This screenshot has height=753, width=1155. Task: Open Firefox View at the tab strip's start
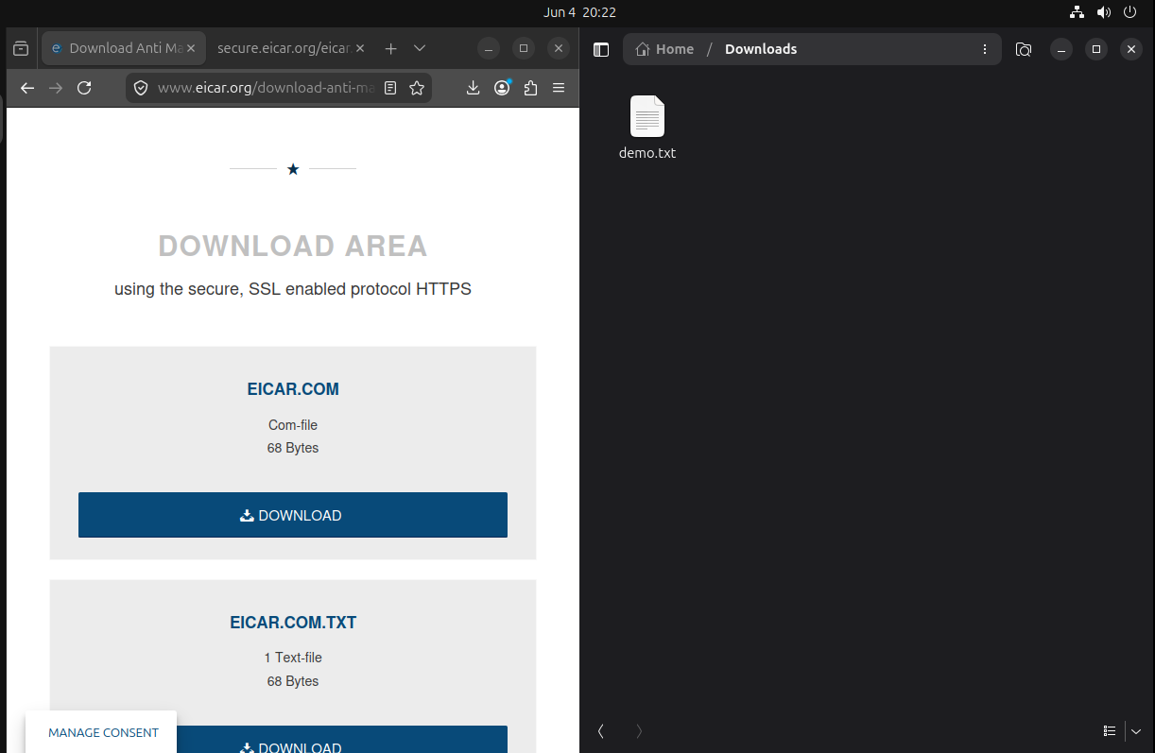(x=21, y=48)
